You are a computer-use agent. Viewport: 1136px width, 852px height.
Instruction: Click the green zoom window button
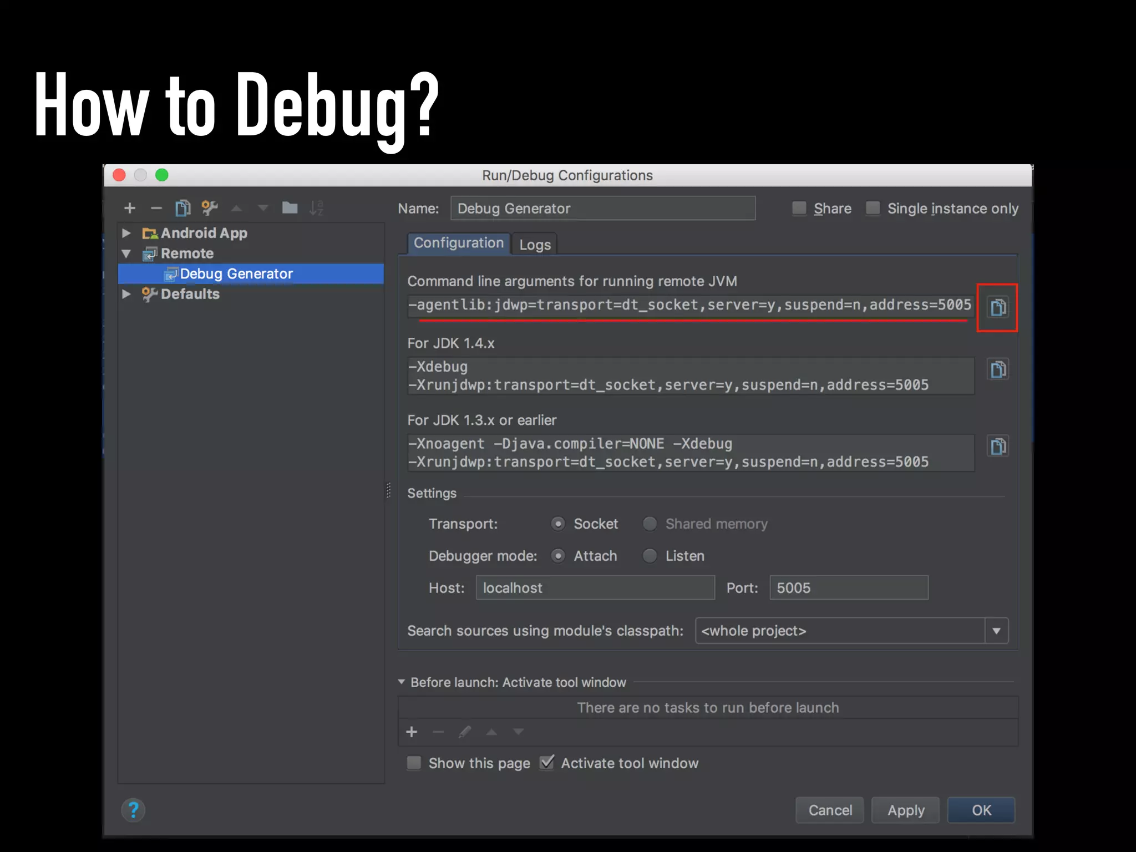162,175
